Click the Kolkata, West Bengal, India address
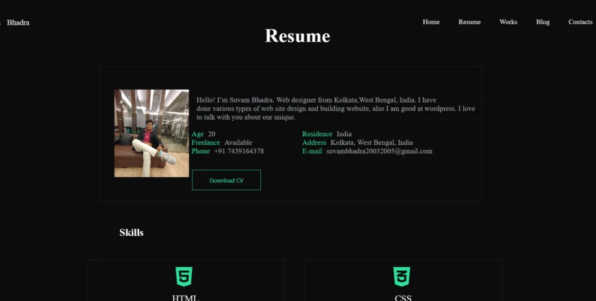 pyautogui.click(x=371, y=143)
